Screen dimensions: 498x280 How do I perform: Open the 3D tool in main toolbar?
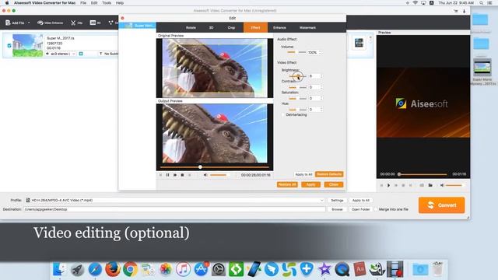point(95,23)
